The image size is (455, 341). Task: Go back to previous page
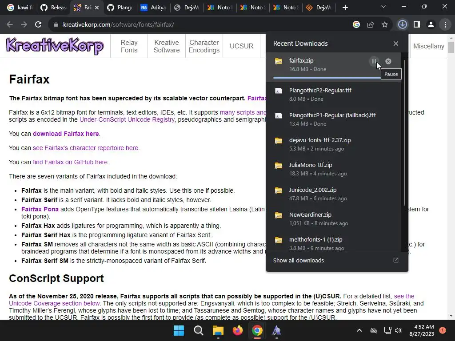(10, 25)
